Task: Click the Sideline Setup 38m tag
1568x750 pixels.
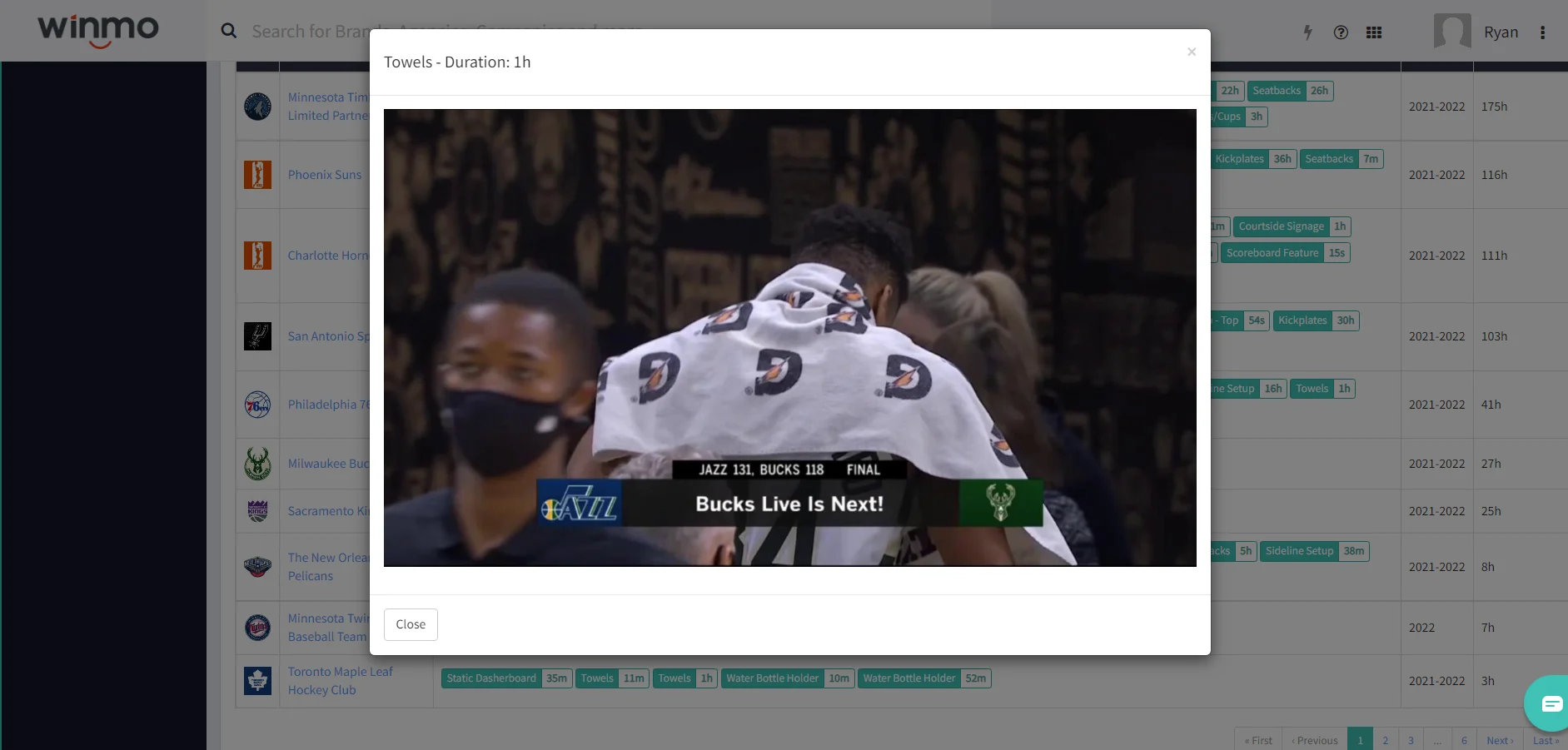Action: coord(1315,551)
